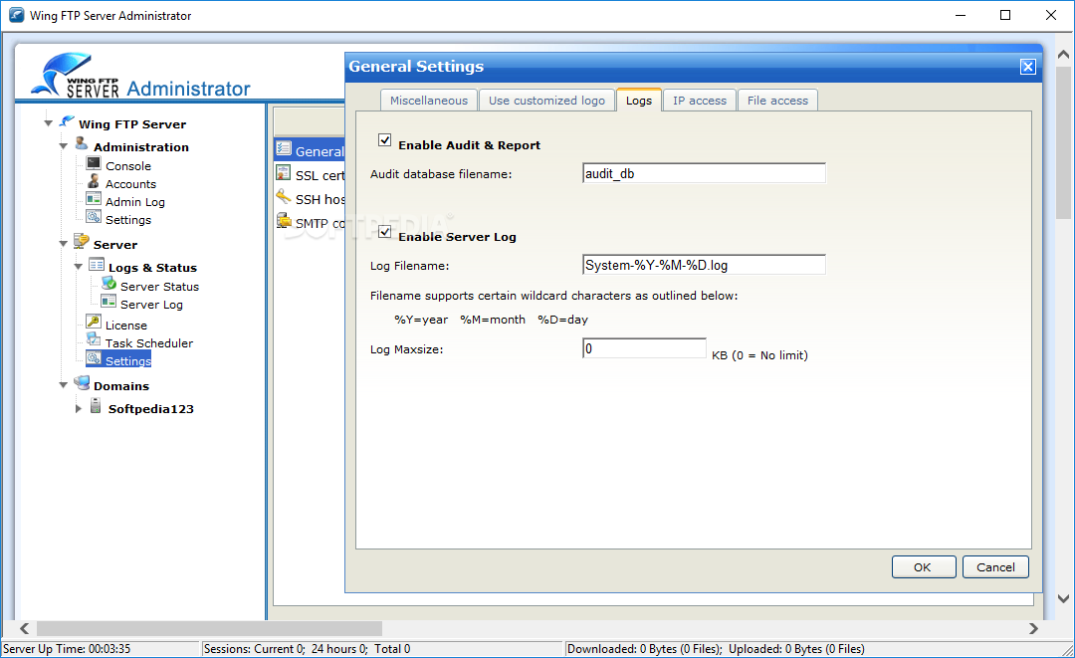Click the Cancel button
Screen dimensions: 1075x658
point(995,566)
